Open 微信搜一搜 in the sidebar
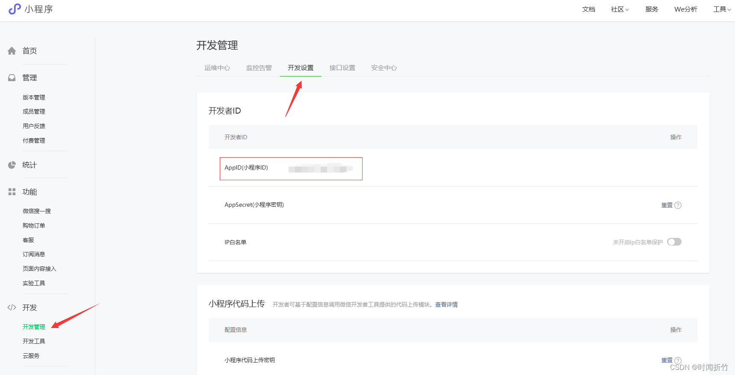This screenshot has width=735, height=375. (37, 211)
